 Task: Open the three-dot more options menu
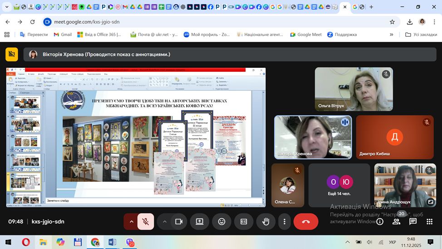[x=285, y=222]
